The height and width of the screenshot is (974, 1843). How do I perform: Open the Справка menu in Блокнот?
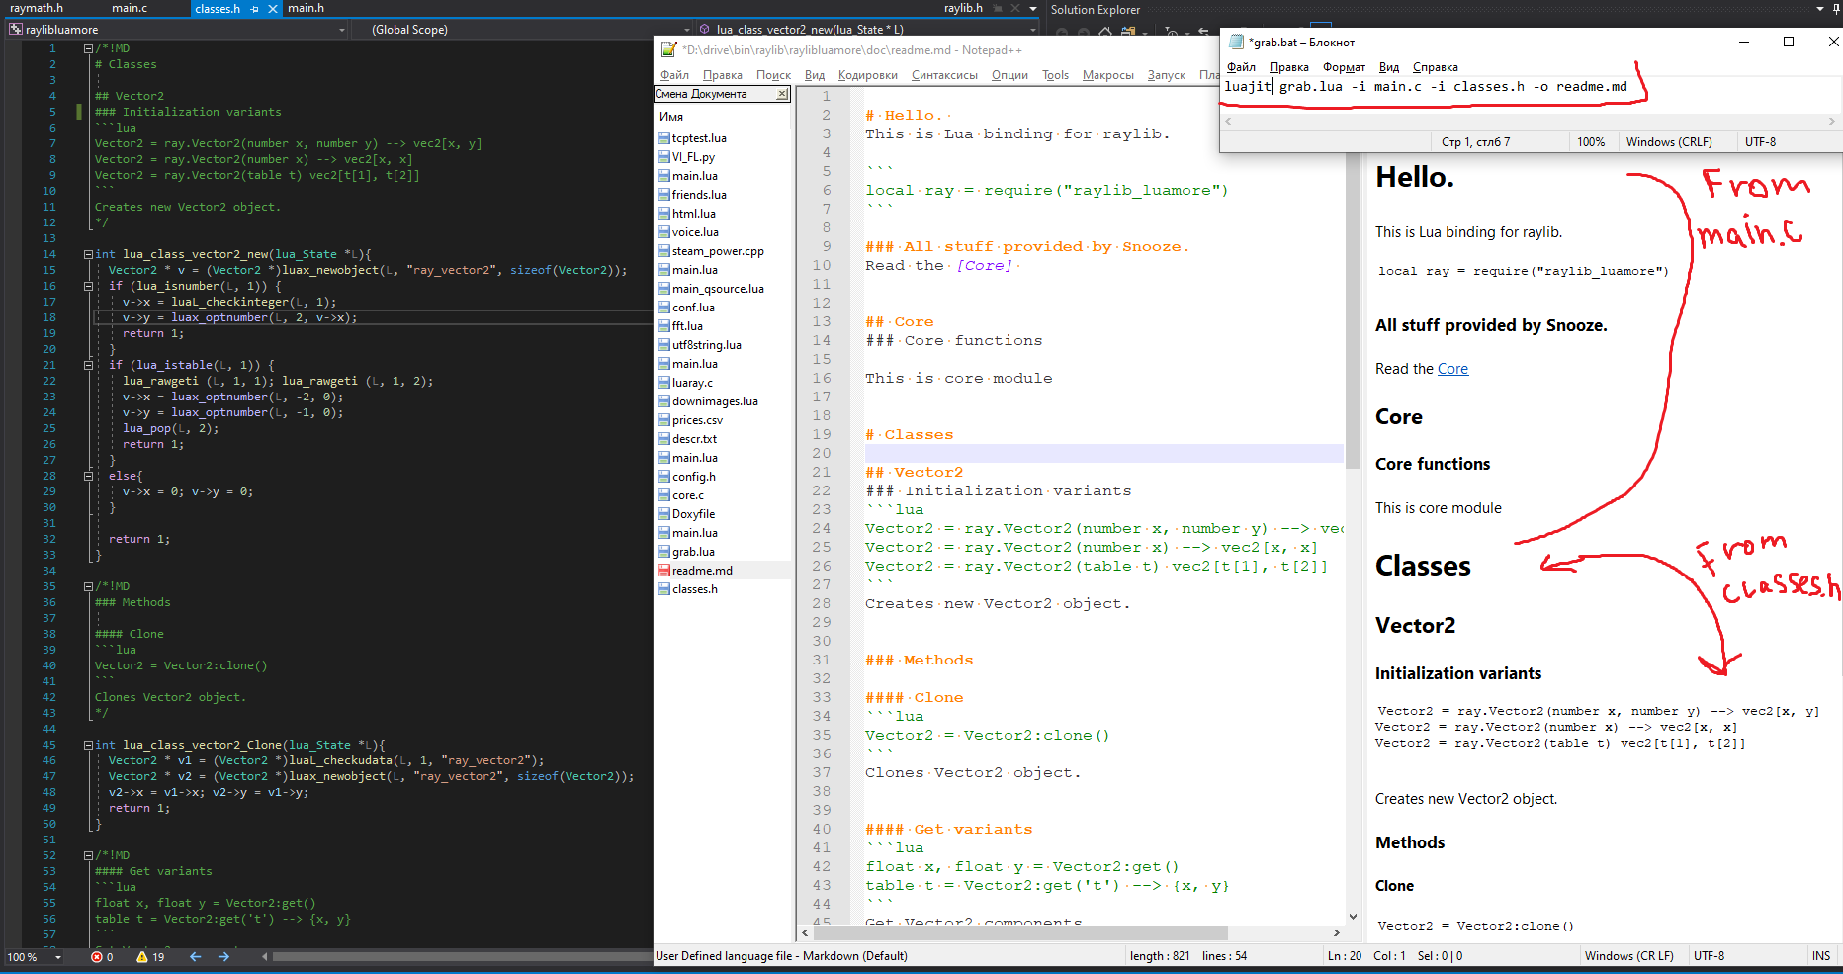[1435, 67]
